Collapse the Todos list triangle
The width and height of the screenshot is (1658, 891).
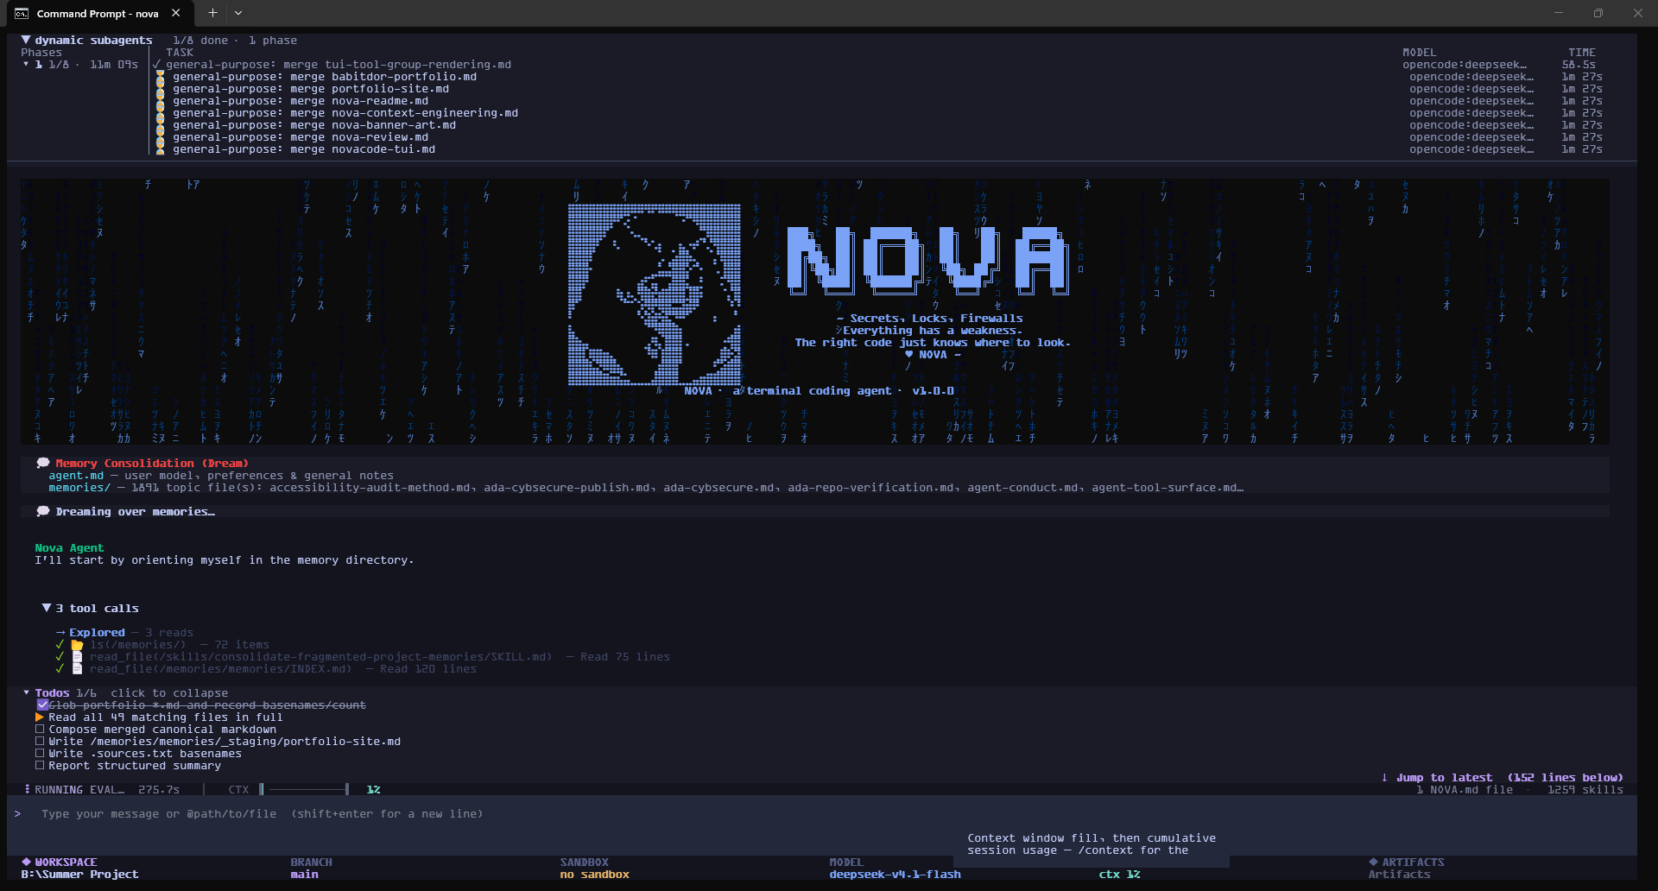pyautogui.click(x=26, y=692)
